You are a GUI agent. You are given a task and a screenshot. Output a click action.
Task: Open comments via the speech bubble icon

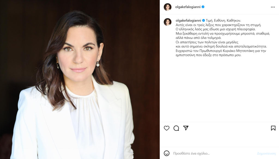click(176, 128)
